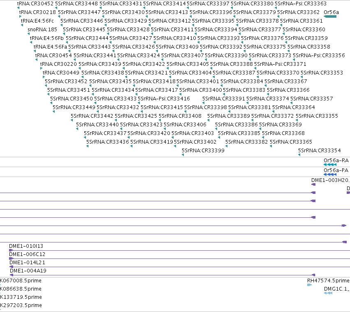Viewport: 350px width, 312px height.
Task: Click the 5SrRNA:CR33386 label
Action: point(236,124)
